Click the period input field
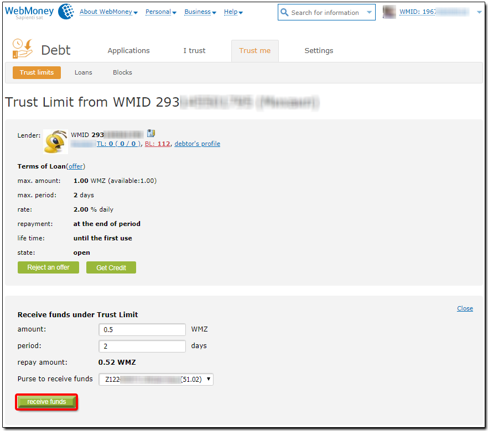This screenshot has width=488, height=431. click(142, 346)
